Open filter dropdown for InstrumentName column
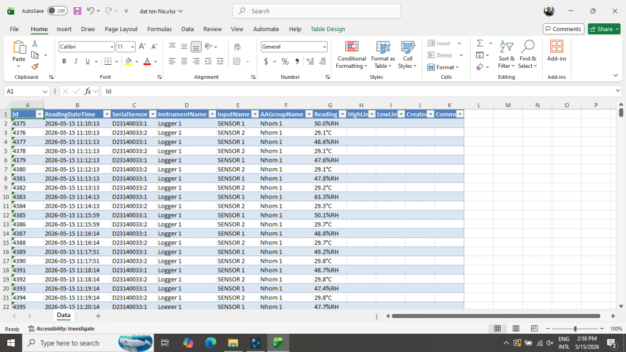 [x=212, y=114]
